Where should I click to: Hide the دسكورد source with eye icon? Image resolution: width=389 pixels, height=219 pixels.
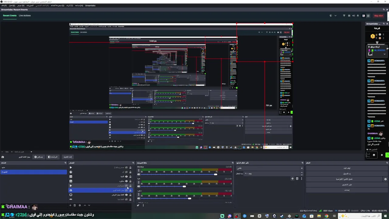click(x=126, y=181)
